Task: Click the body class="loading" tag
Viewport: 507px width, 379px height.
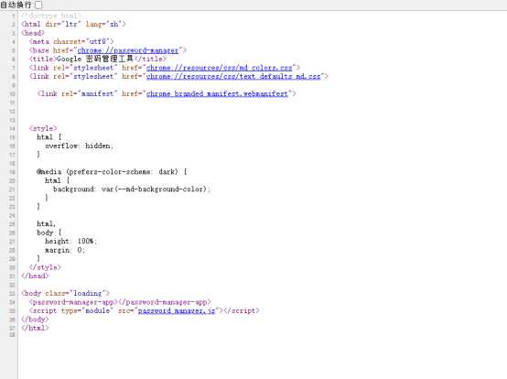Action: pos(65,293)
